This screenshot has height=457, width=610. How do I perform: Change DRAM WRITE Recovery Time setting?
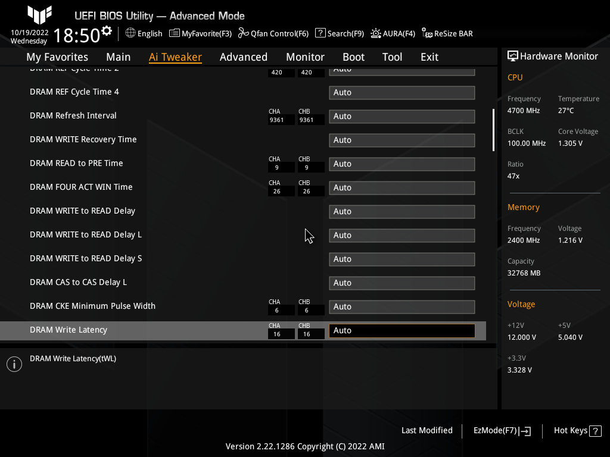point(402,140)
